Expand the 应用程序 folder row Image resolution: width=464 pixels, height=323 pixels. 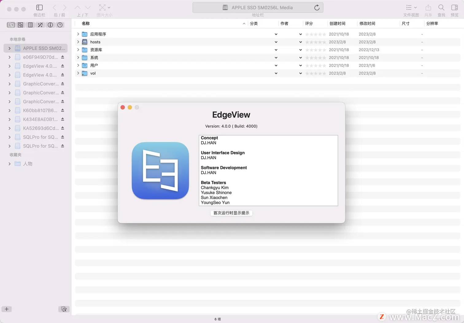pos(78,34)
